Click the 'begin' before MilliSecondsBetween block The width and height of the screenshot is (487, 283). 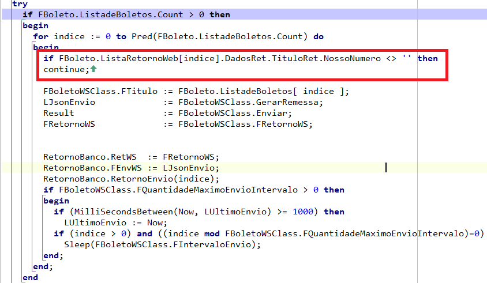(x=56, y=201)
